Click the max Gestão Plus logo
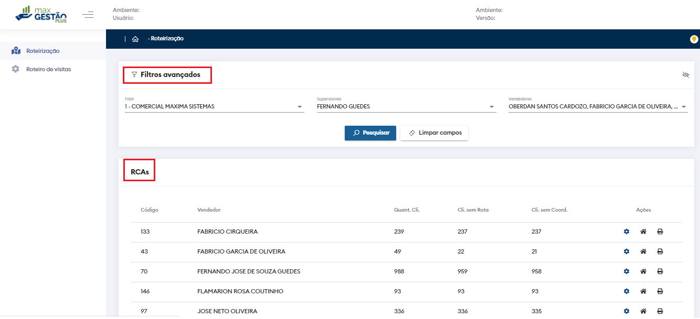700x319 pixels. point(41,14)
